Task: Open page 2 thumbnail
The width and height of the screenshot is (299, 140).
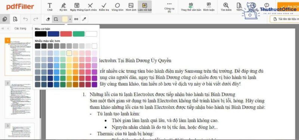Action: pos(19,99)
